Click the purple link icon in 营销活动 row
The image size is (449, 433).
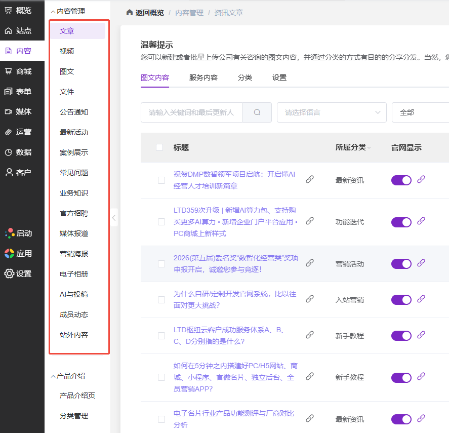tap(421, 263)
